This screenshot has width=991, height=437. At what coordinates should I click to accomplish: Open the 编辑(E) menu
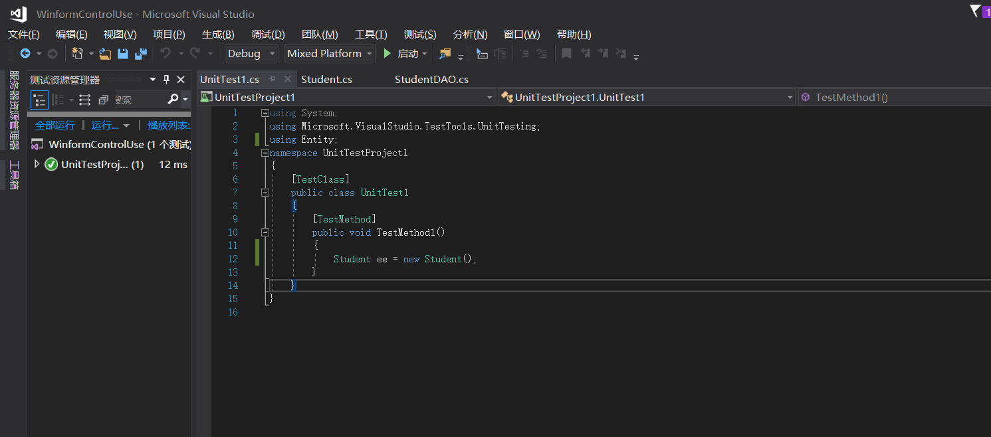(x=72, y=35)
